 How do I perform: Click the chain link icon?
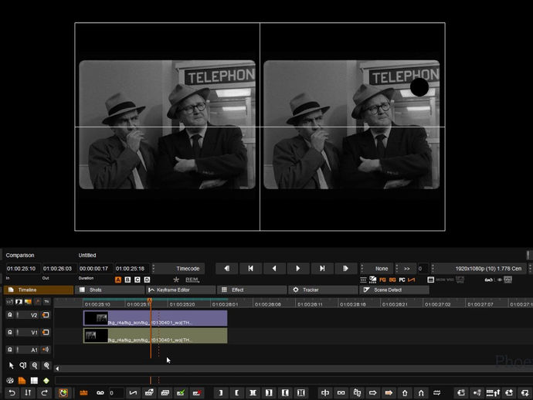100,393
